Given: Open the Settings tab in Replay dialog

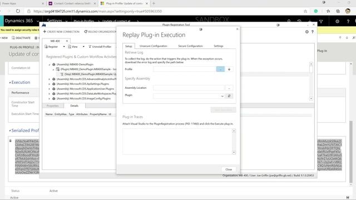Looking at the screenshot, I should [219, 46].
